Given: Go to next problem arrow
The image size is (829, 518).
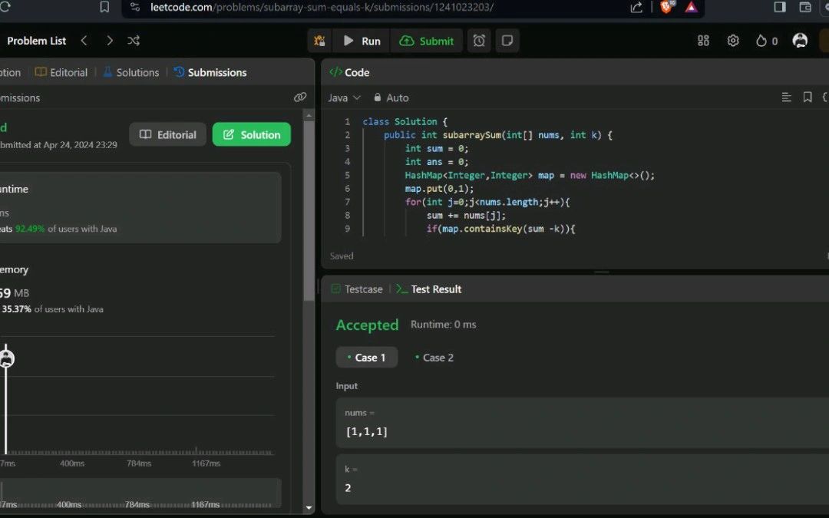Looking at the screenshot, I should (x=110, y=41).
